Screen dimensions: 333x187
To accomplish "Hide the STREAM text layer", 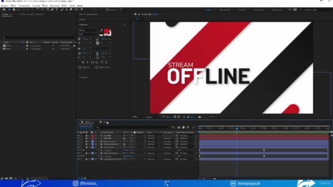I will point(79,135).
